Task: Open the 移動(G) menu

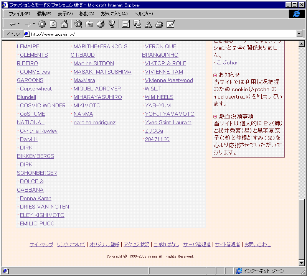Action: 87,14
